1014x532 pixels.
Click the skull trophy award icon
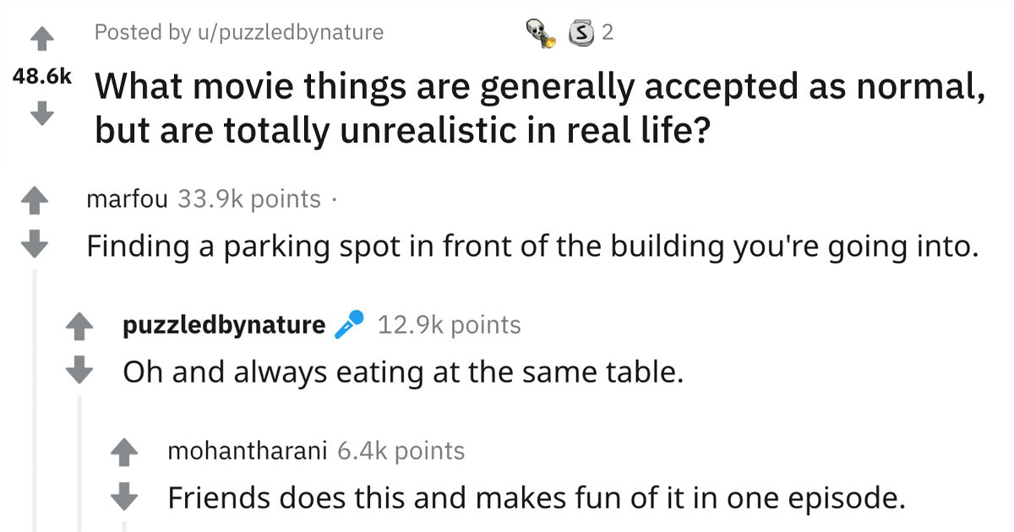pos(538,32)
